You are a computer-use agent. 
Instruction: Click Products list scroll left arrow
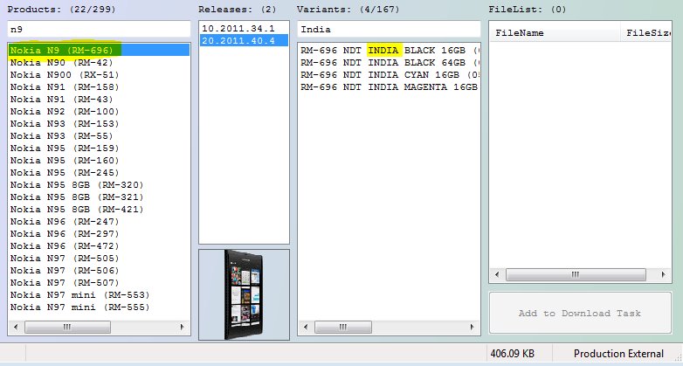coord(16,327)
